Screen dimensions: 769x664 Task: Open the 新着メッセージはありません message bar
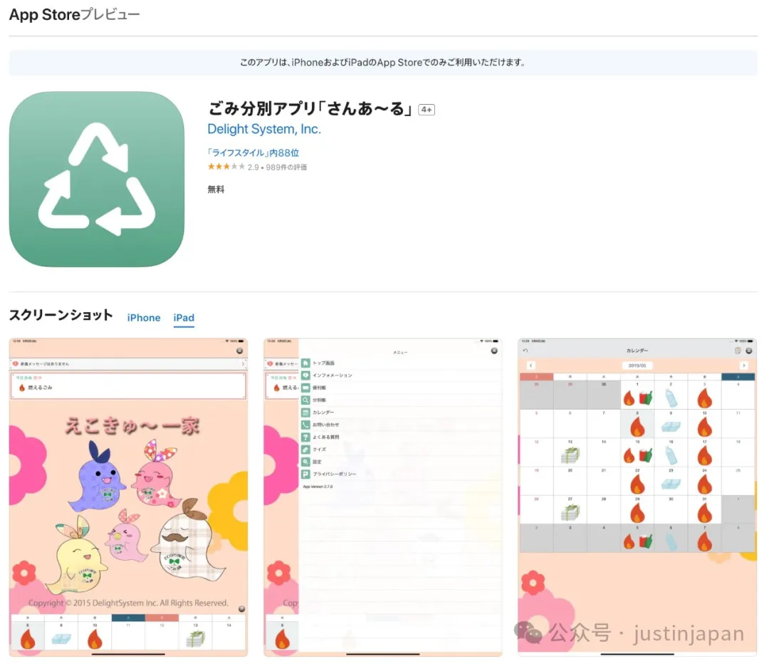[x=128, y=363]
